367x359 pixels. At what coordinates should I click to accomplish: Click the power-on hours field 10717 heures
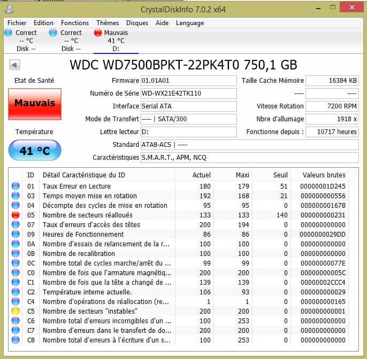pyautogui.click(x=332, y=132)
